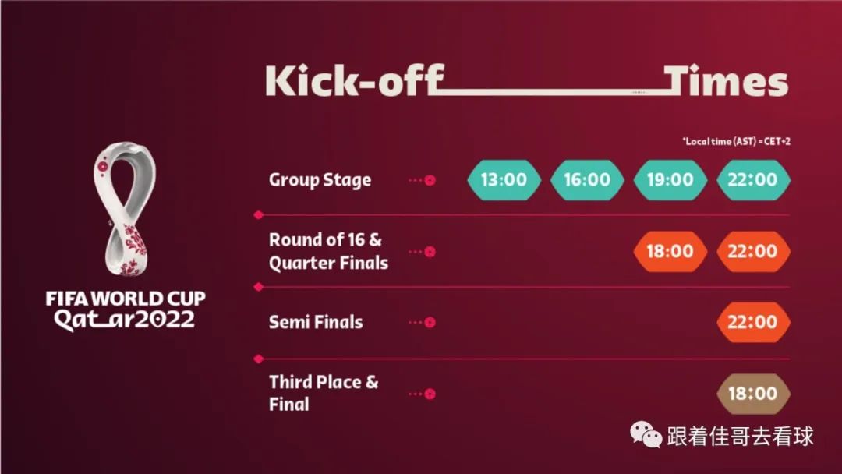The image size is (842, 474).
Task: Click the Third Place & Final label
Action: [323, 393]
